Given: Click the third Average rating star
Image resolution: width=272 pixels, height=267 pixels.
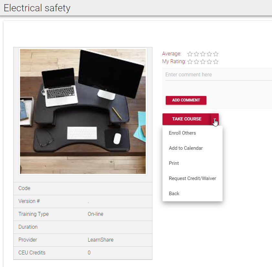Looking at the screenshot, I should pyautogui.click(x=203, y=54).
